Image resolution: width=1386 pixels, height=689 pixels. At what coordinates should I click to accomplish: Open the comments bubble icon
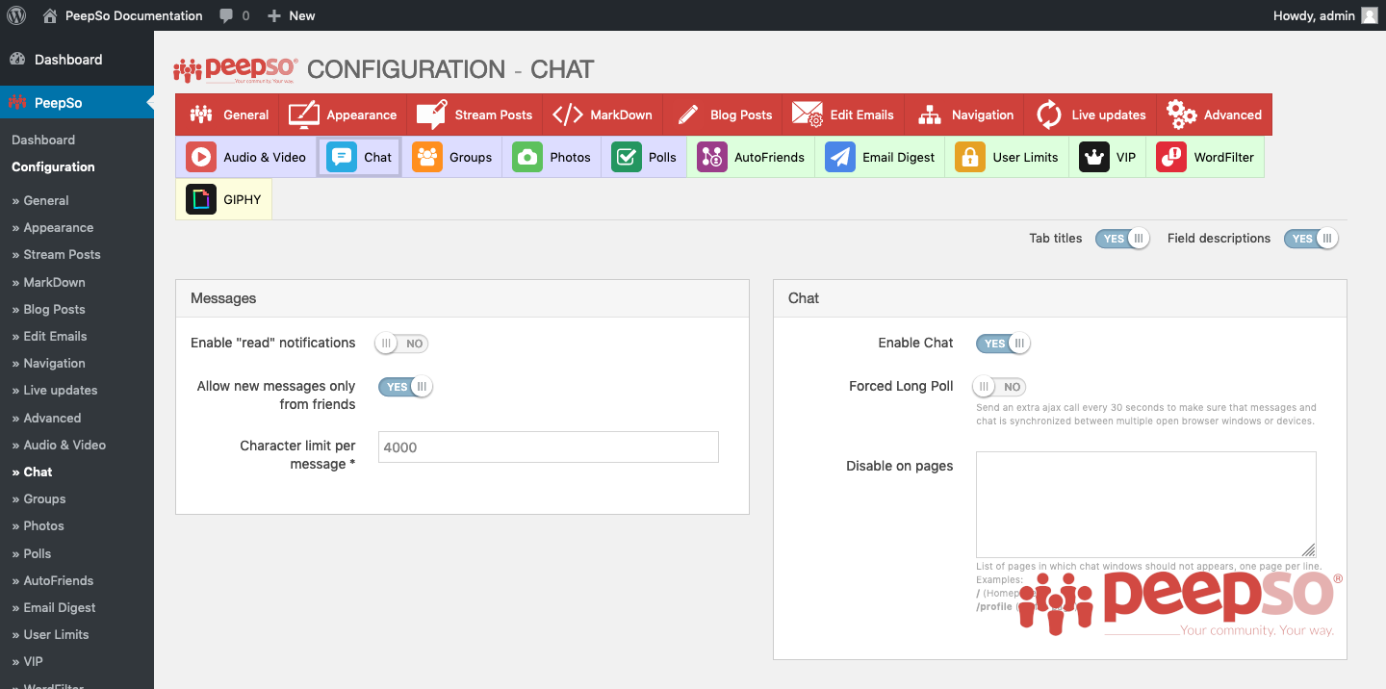(226, 15)
